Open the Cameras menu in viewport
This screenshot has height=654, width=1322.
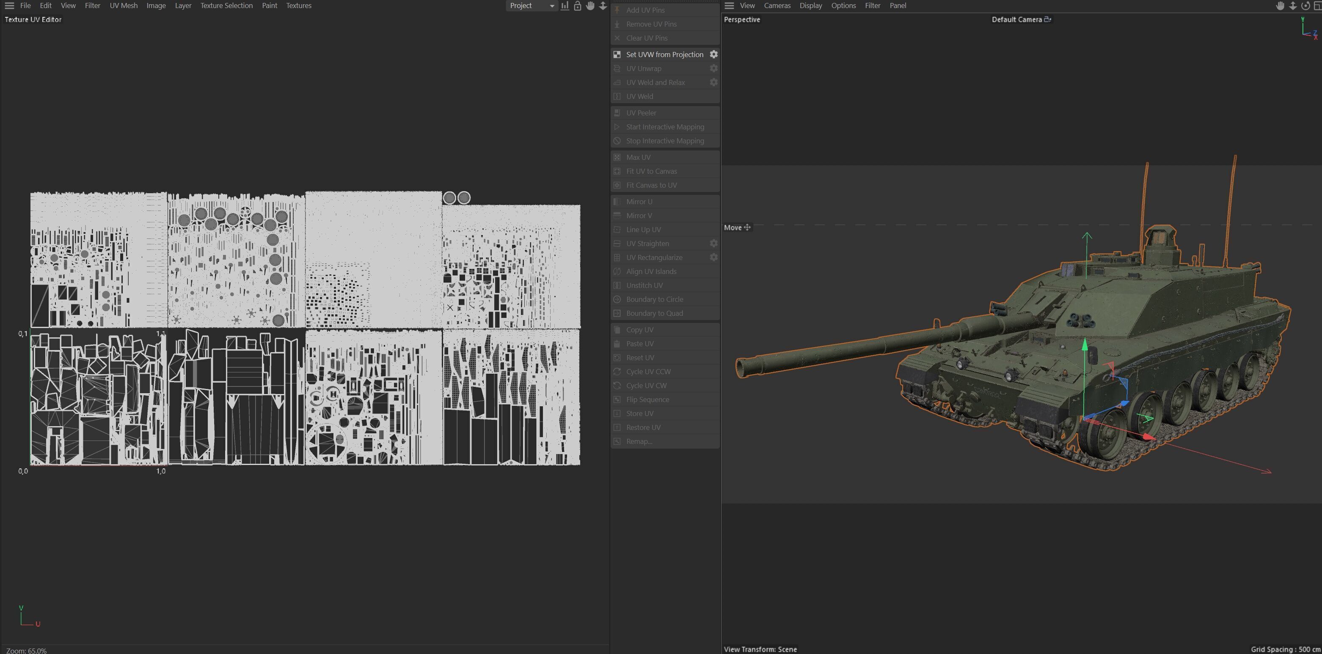click(x=777, y=5)
